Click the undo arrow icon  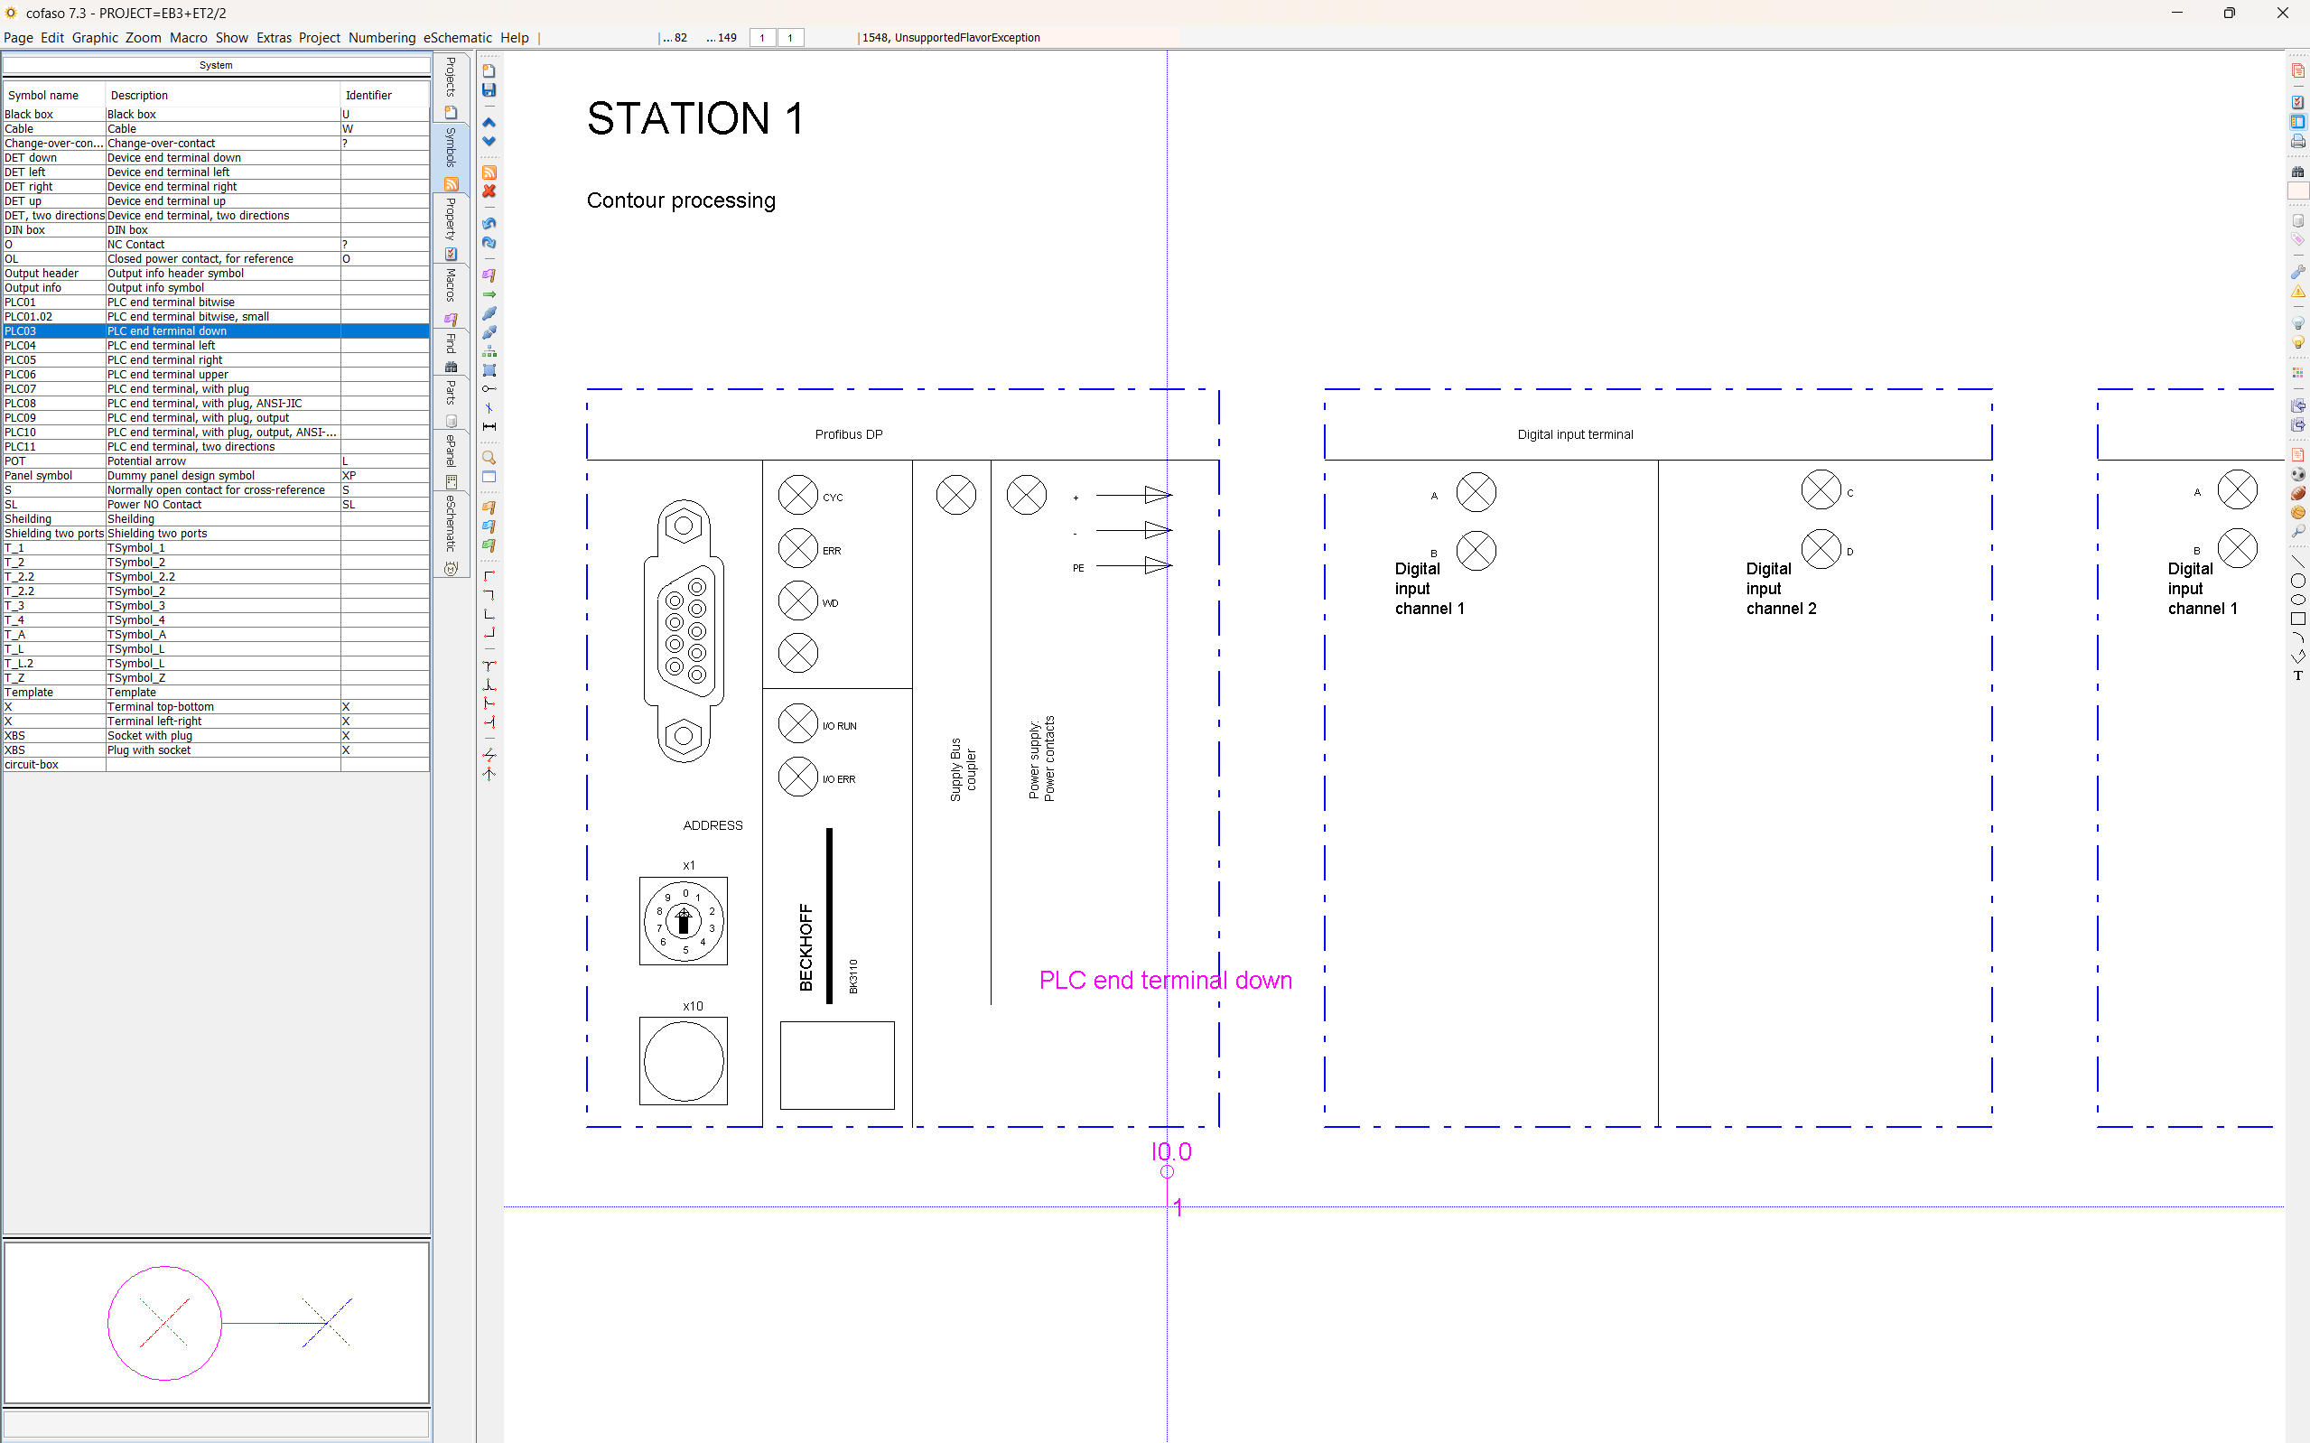[489, 223]
